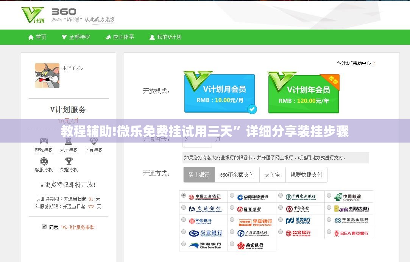Open the 全部特权 menu item
This screenshot has width=410, height=262.
76,37
